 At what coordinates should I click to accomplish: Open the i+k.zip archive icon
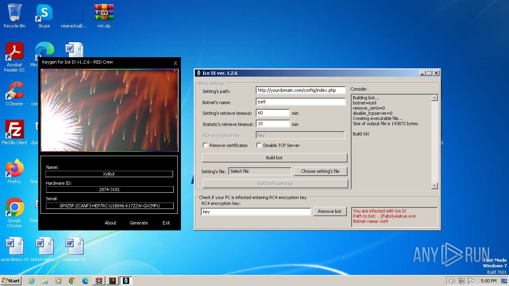tap(104, 16)
